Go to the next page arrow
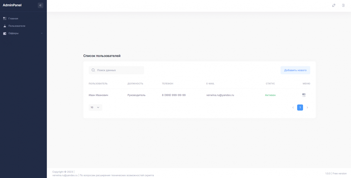Image resolution: width=351 pixels, height=178 pixels. [307, 108]
